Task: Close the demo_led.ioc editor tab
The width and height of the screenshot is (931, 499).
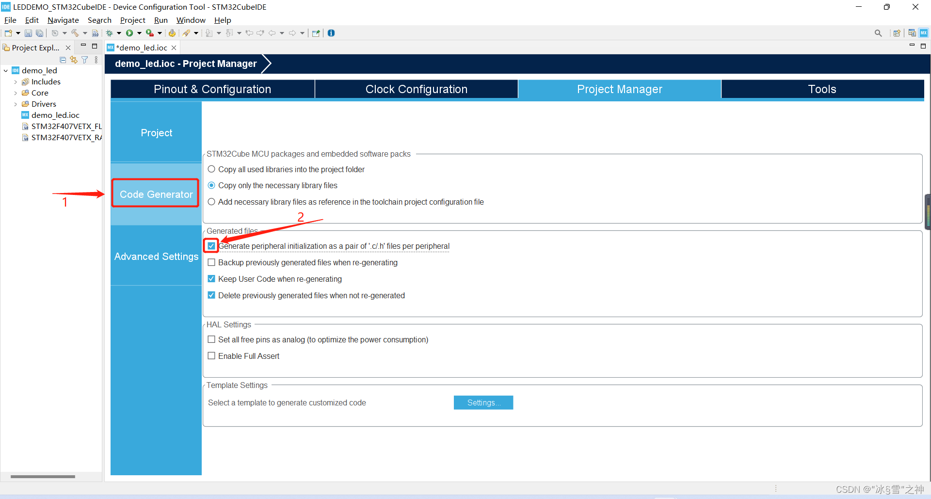Action: (x=174, y=48)
